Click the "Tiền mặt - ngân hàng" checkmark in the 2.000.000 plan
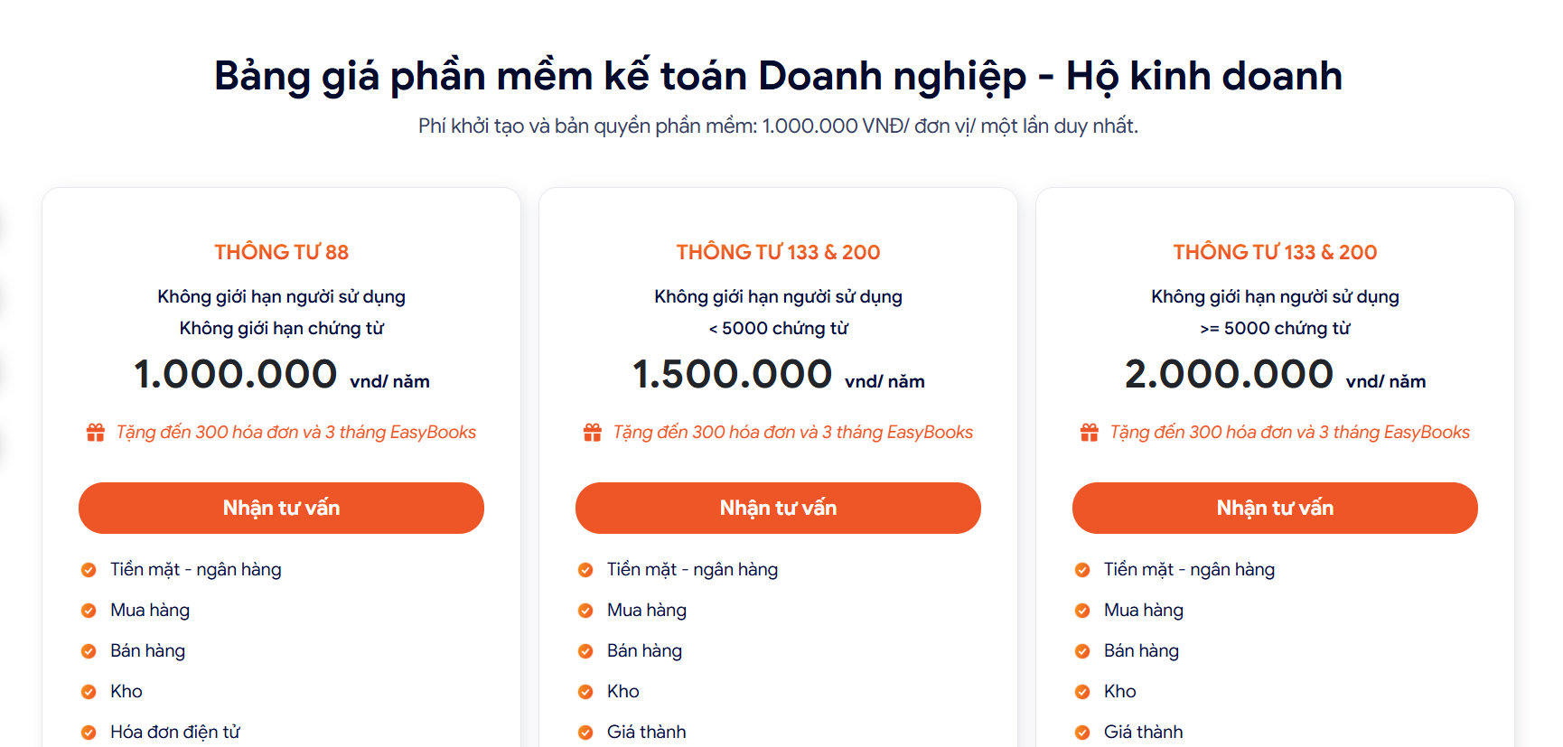This screenshot has height=747, width=1563. 1082,570
